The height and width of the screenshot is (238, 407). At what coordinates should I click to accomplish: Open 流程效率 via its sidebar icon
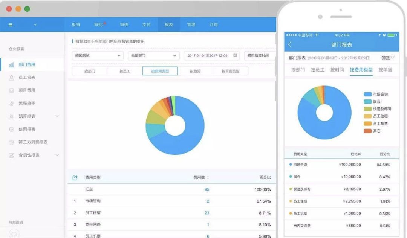11,104
